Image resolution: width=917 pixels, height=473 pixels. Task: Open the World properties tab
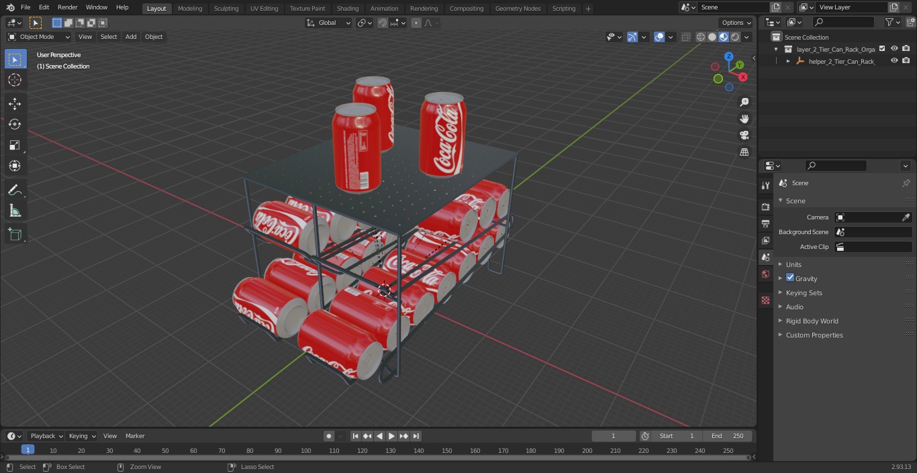[x=765, y=274]
